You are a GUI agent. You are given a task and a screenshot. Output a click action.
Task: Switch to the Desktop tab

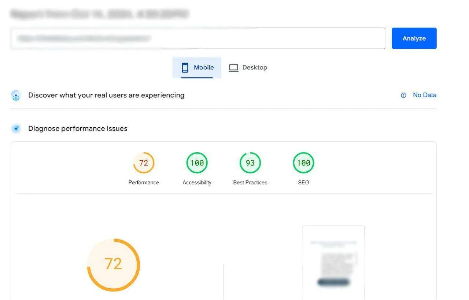coord(255,67)
